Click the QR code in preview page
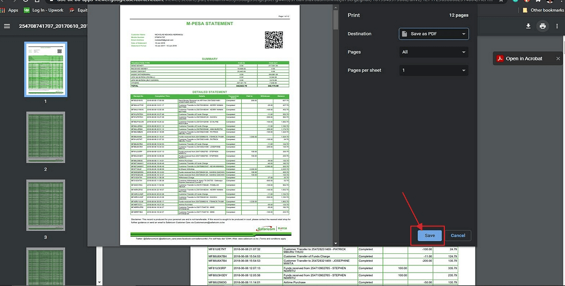 coord(274,40)
